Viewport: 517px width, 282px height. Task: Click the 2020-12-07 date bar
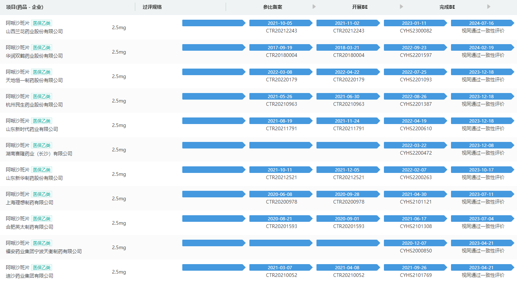(416, 243)
